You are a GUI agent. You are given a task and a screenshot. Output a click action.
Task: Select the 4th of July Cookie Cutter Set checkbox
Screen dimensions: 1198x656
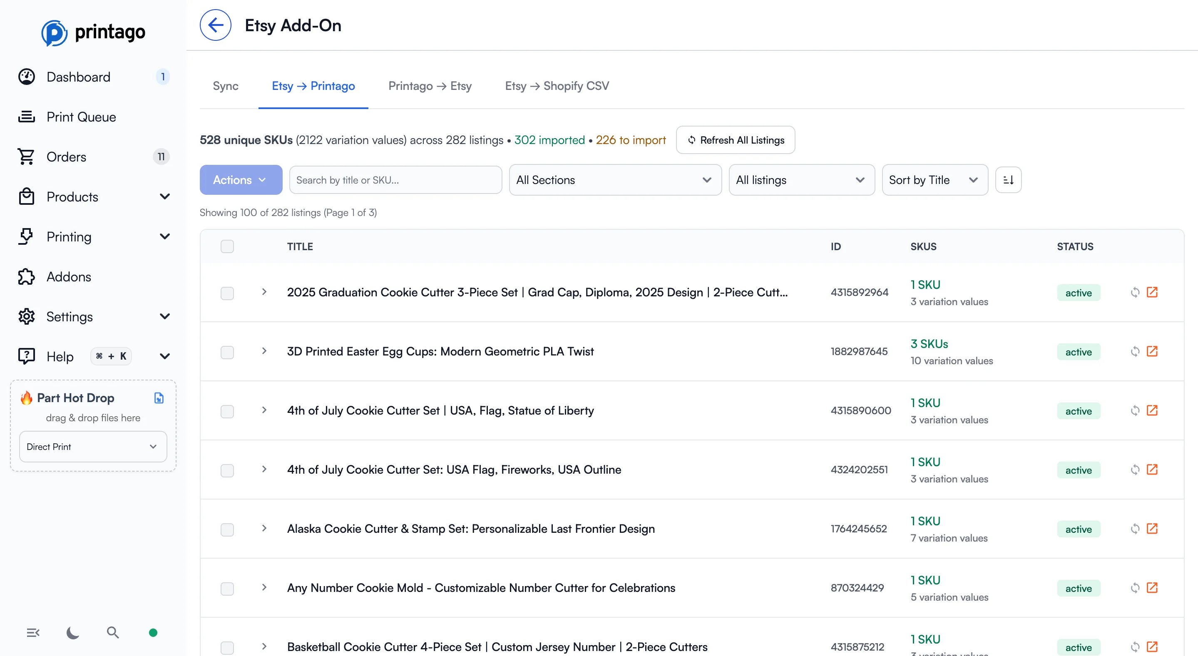(227, 411)
